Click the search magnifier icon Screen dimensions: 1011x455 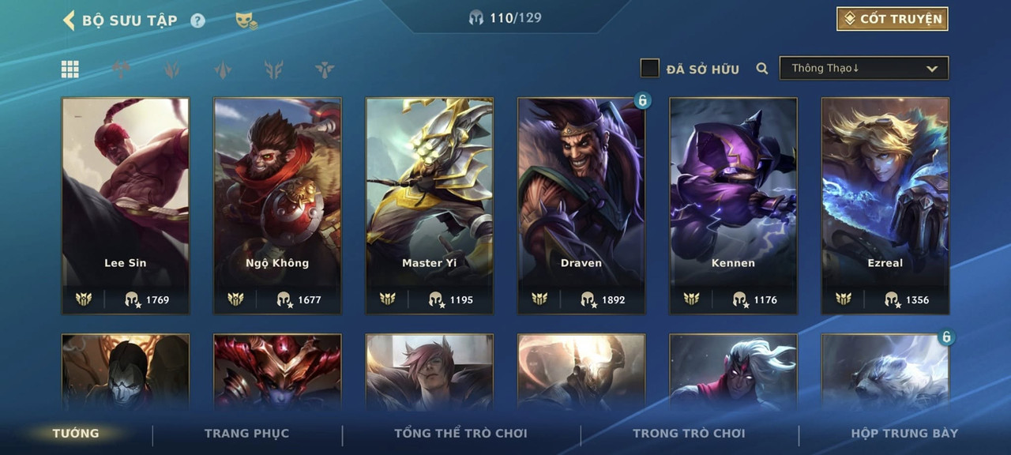tap(762, 69)
